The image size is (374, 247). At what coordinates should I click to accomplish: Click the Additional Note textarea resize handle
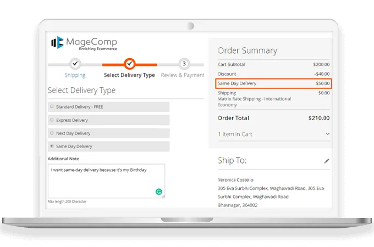(x=163, y=197)
